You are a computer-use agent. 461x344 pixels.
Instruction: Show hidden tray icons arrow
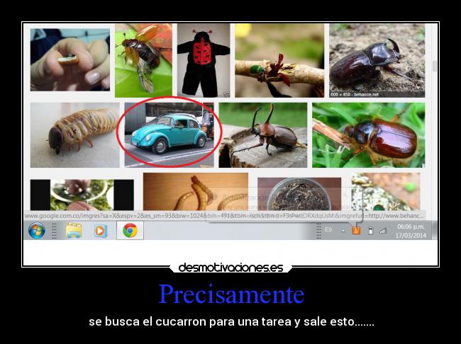coord(343,231)
